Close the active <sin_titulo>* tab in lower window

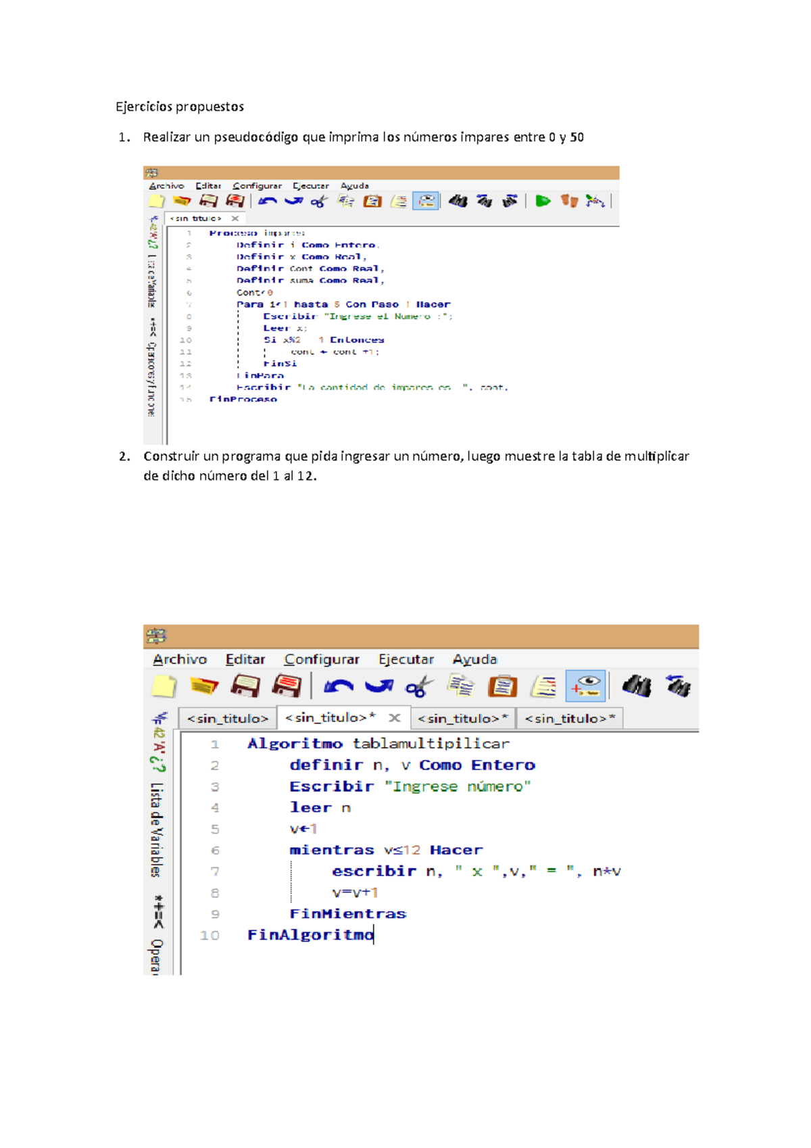coord(395,718)
